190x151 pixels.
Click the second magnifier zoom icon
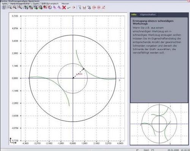(15, 7)
